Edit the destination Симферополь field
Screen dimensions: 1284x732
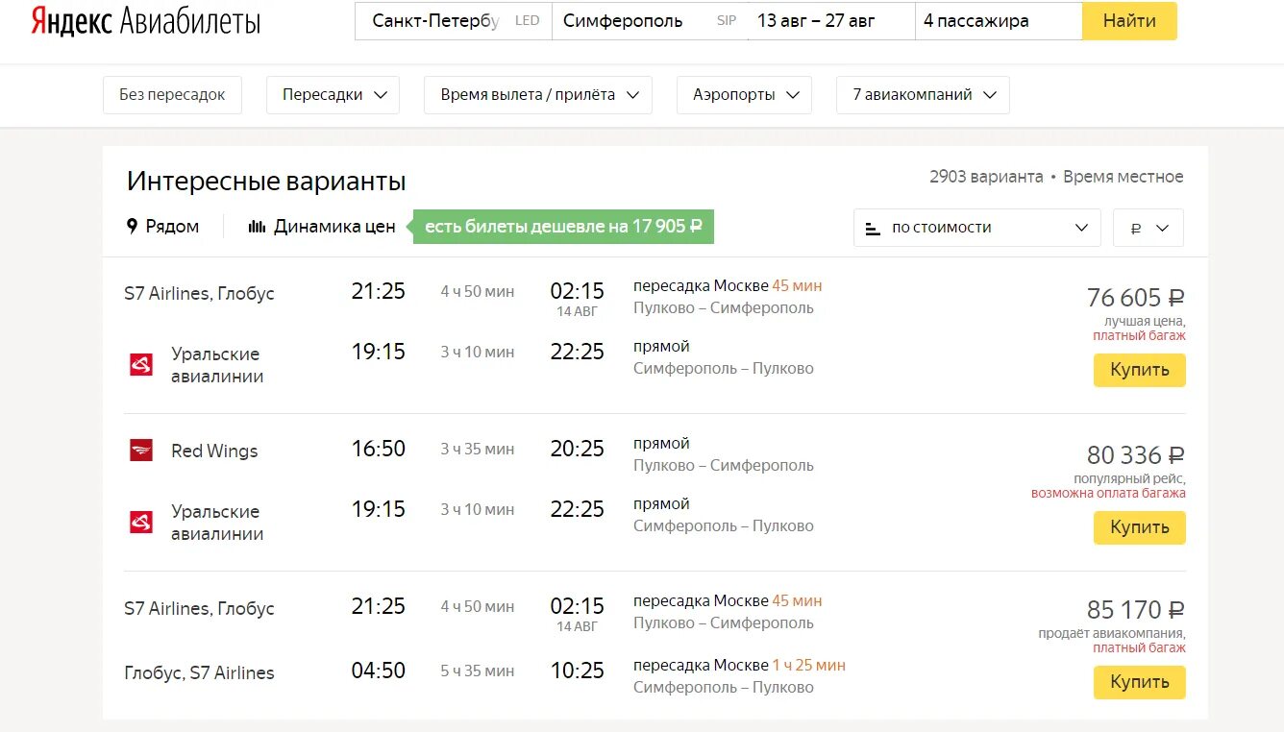pyautogui.click(x=650, y=21)
